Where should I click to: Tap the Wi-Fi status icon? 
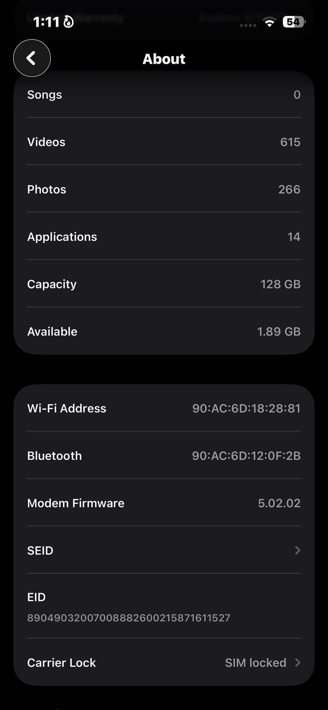pyautogui.click(x=269, y=22)
